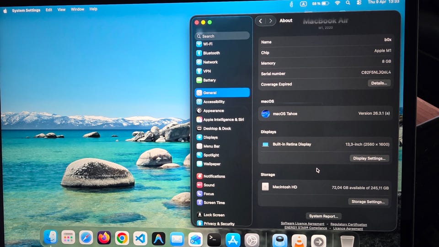Open the Battery settings pane
The height and width of the screenshot is (247, 439).
[x=209, y=80]
